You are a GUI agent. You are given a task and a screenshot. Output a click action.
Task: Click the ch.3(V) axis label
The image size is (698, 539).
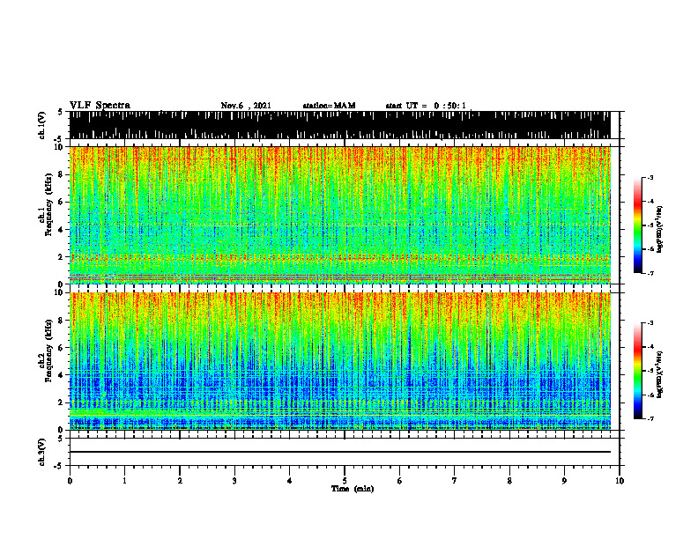pyautogui.click(x=42, y=452)
